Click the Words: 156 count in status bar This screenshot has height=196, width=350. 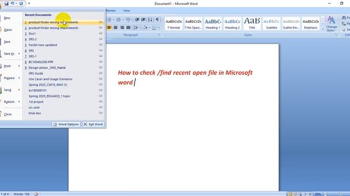click(x=21, y=194)
